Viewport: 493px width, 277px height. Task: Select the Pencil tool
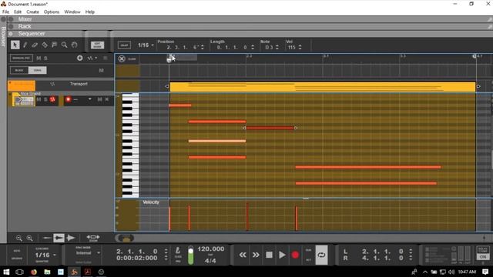click(25, 45)
